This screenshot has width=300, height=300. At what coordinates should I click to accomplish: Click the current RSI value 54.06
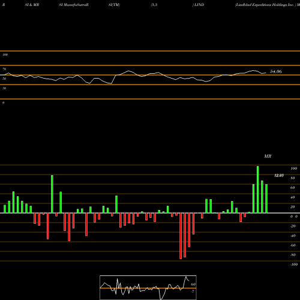(x=276, y=71)
